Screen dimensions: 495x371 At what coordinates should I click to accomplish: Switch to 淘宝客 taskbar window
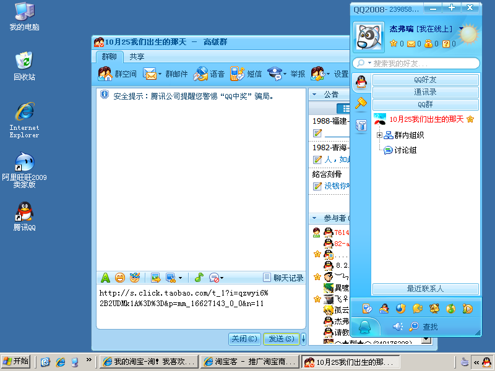(250, 362)
